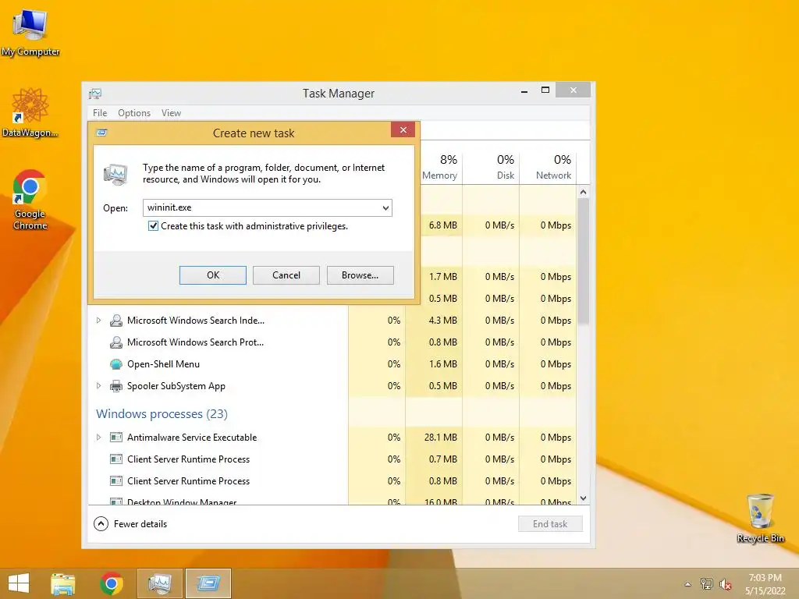Open the File menu

(x=100, y=113)
